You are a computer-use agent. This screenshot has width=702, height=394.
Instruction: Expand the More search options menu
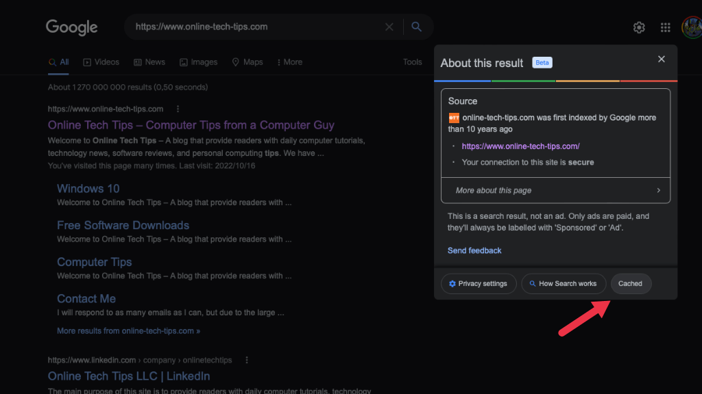(290, 62)
